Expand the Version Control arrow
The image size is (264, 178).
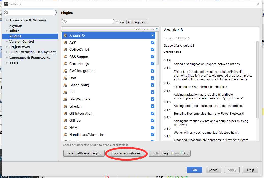point(7,41)
